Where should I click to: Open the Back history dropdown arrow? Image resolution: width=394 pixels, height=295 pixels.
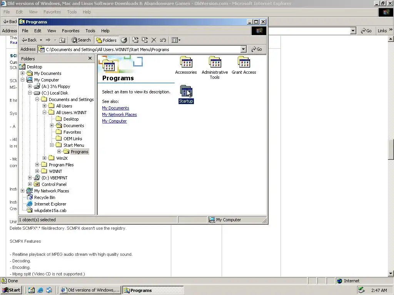pos(41,40)
